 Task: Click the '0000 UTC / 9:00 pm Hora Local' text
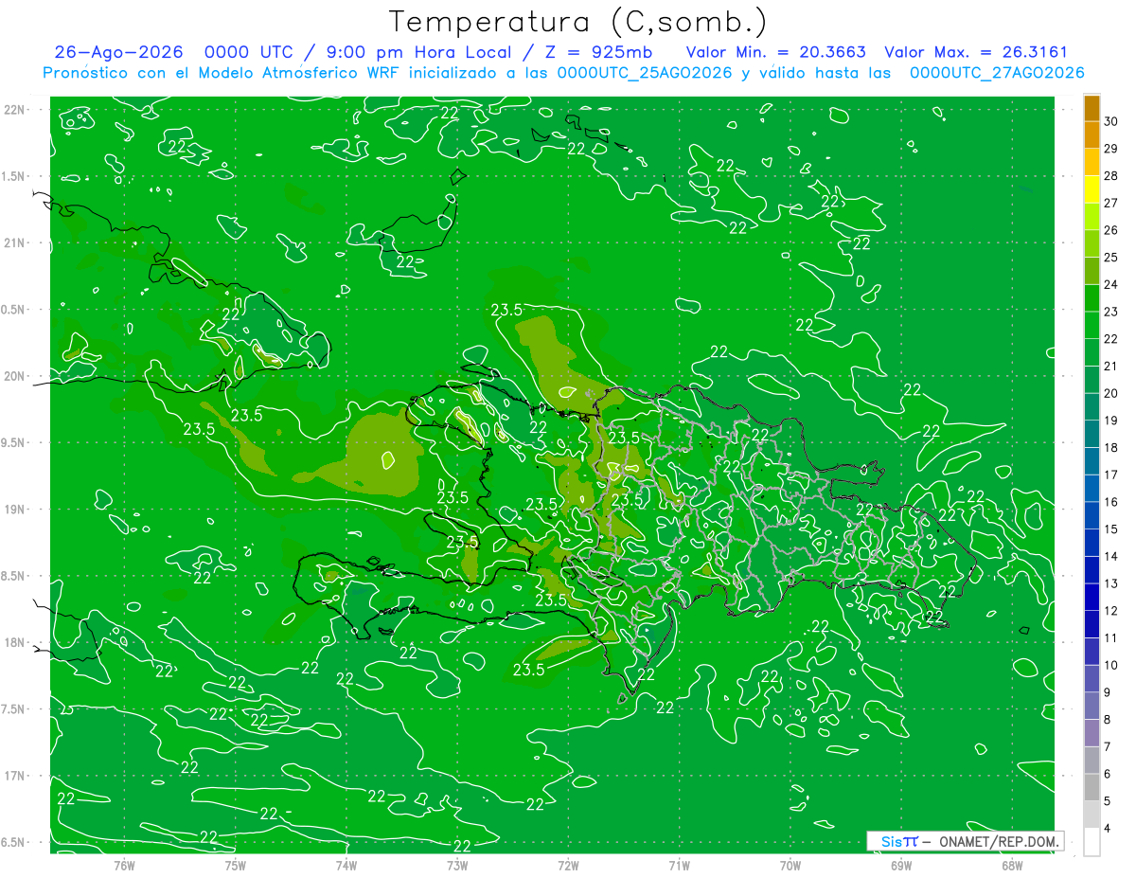point(359,52)
